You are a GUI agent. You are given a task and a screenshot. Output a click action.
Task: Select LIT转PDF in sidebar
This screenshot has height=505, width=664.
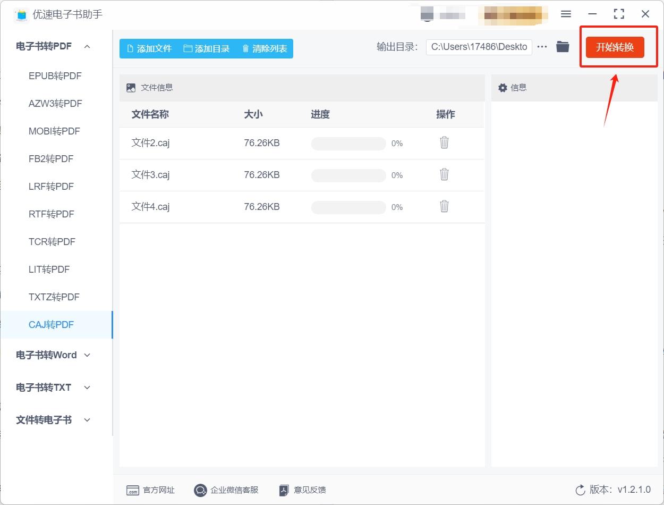pos(55,270)
